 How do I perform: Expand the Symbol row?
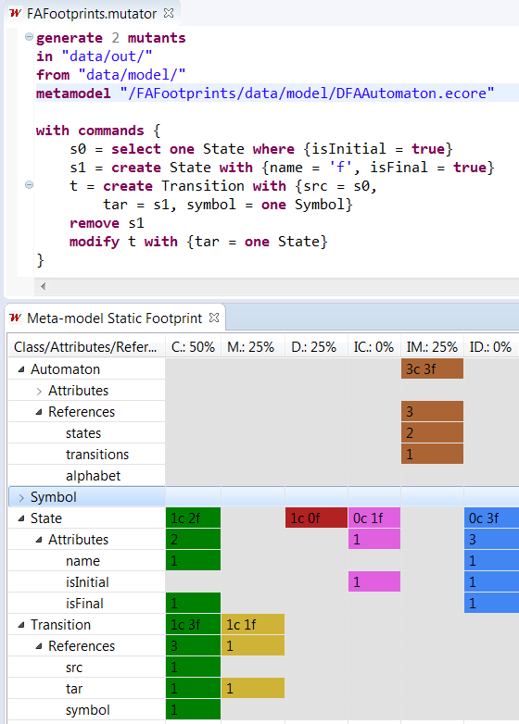pos(21,497)
